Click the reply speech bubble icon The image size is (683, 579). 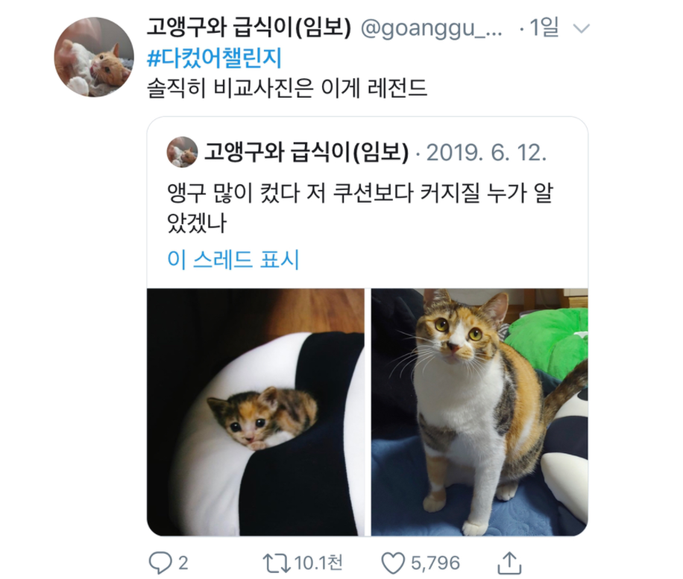tap(160, 563)
